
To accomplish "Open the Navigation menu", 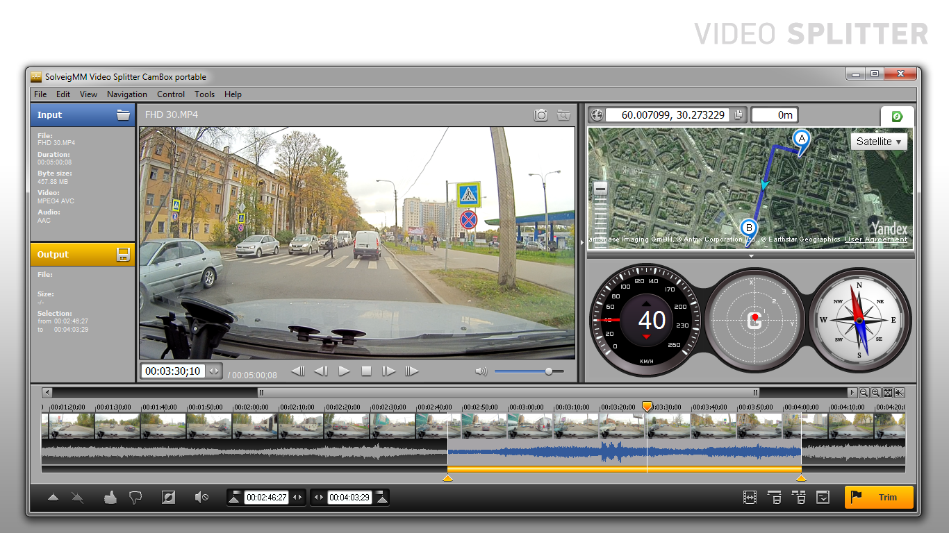I will [126, 94].
